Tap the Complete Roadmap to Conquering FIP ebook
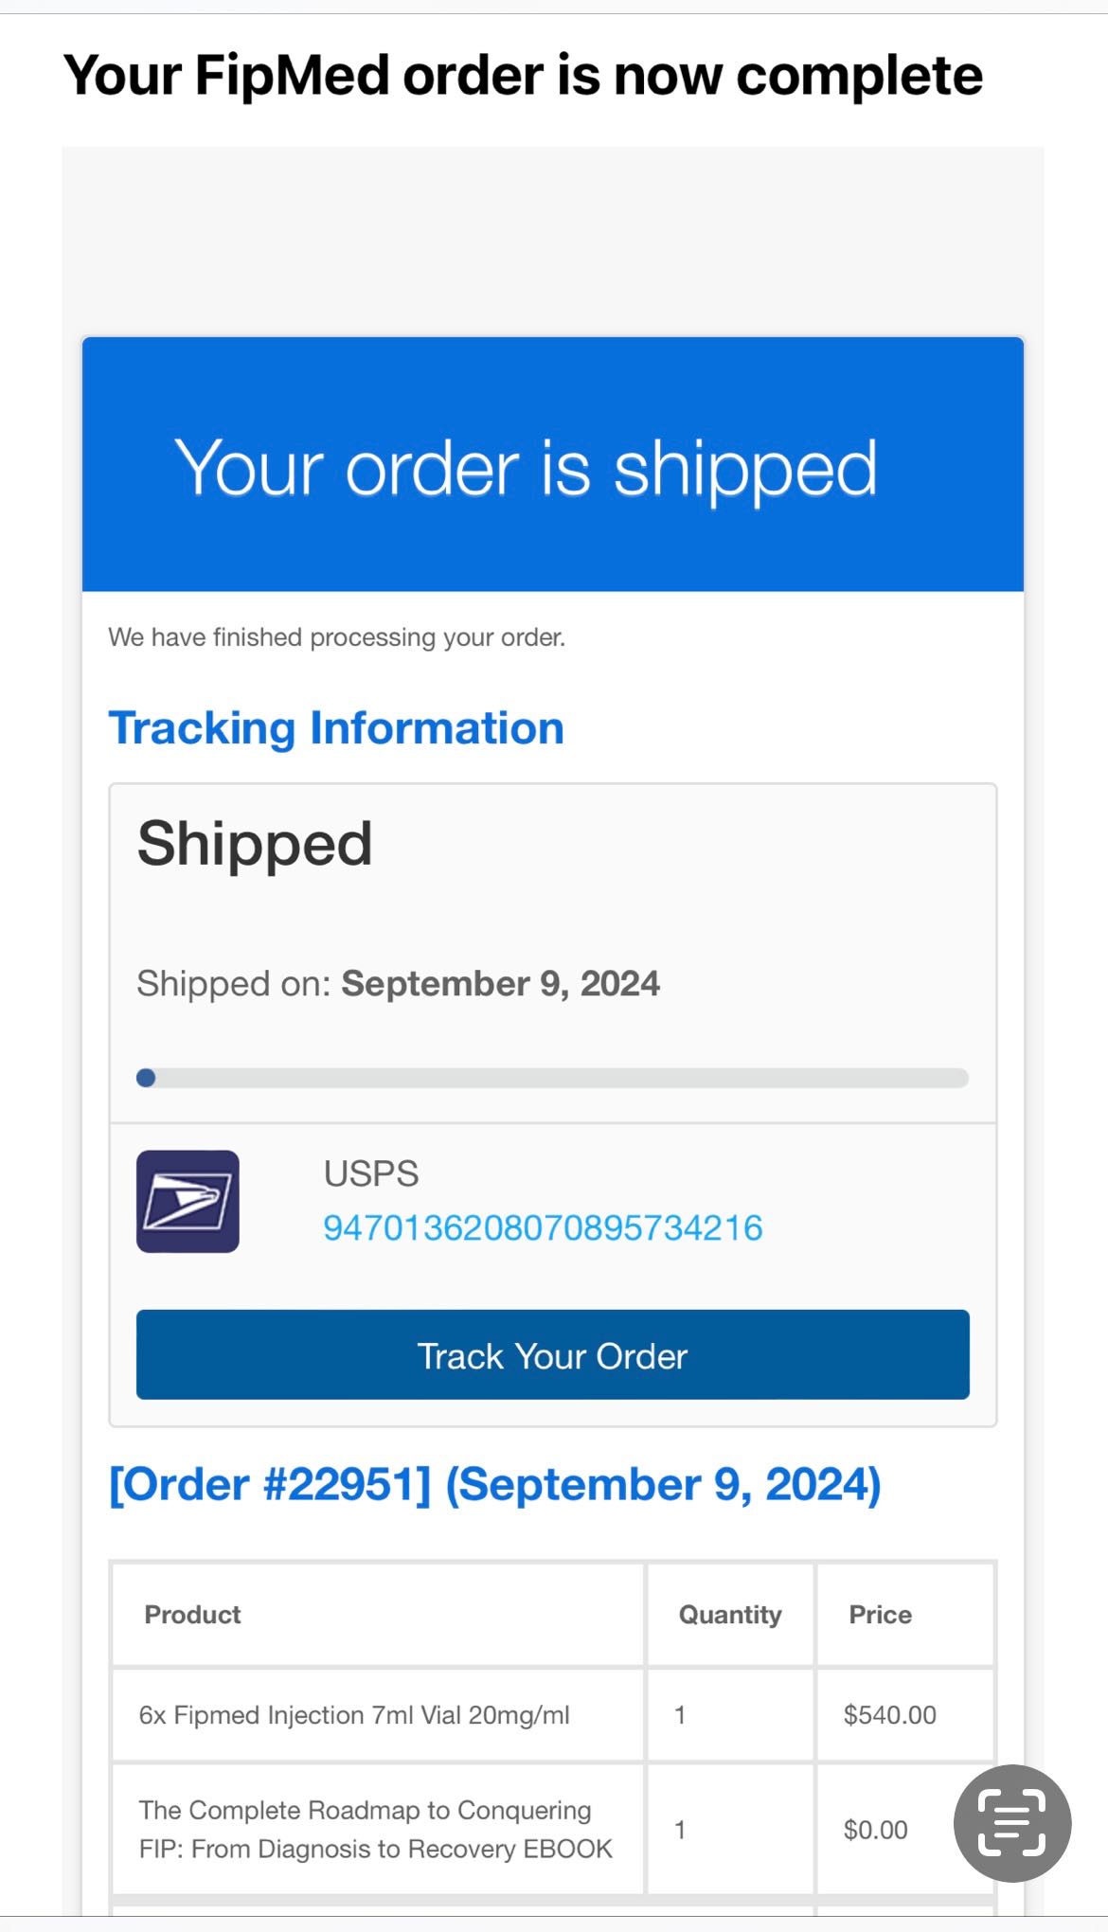 tap(375, 1829)
